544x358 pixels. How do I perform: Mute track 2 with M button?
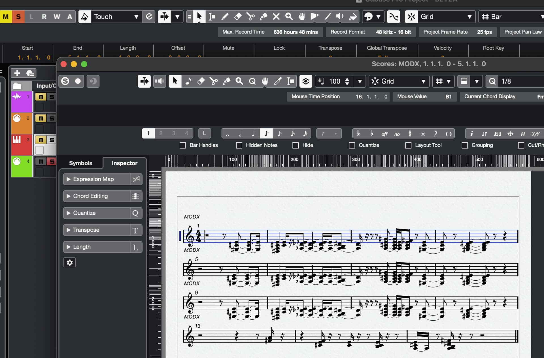click(x=41, y=118)
